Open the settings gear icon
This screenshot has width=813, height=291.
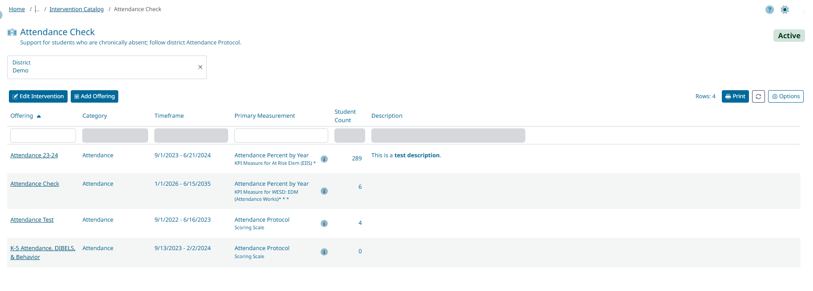coord(785,10)
